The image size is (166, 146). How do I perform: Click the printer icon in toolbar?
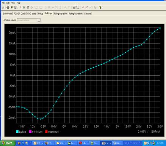[8, 7]
